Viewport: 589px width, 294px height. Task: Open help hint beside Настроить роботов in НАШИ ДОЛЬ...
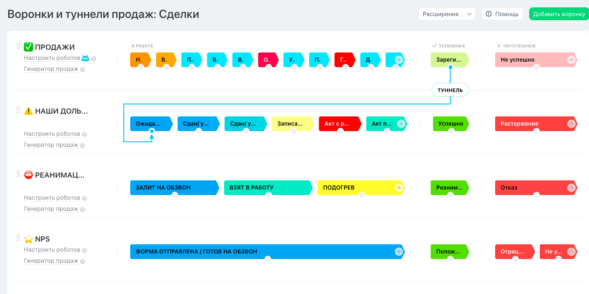(x=85, y=135)
